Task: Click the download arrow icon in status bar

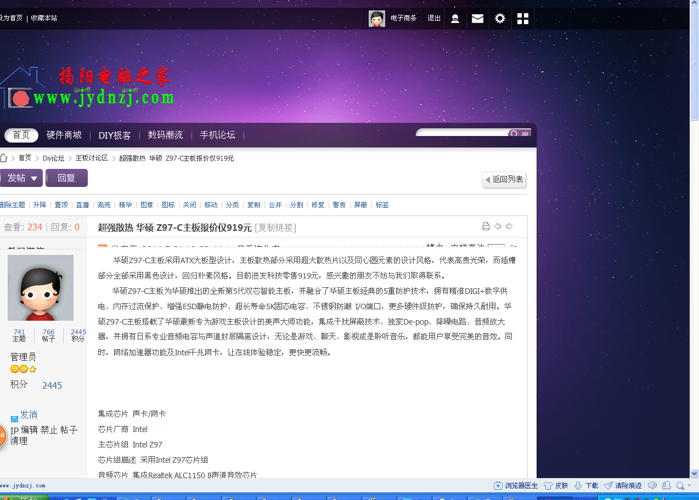Action: coord(578,486)
